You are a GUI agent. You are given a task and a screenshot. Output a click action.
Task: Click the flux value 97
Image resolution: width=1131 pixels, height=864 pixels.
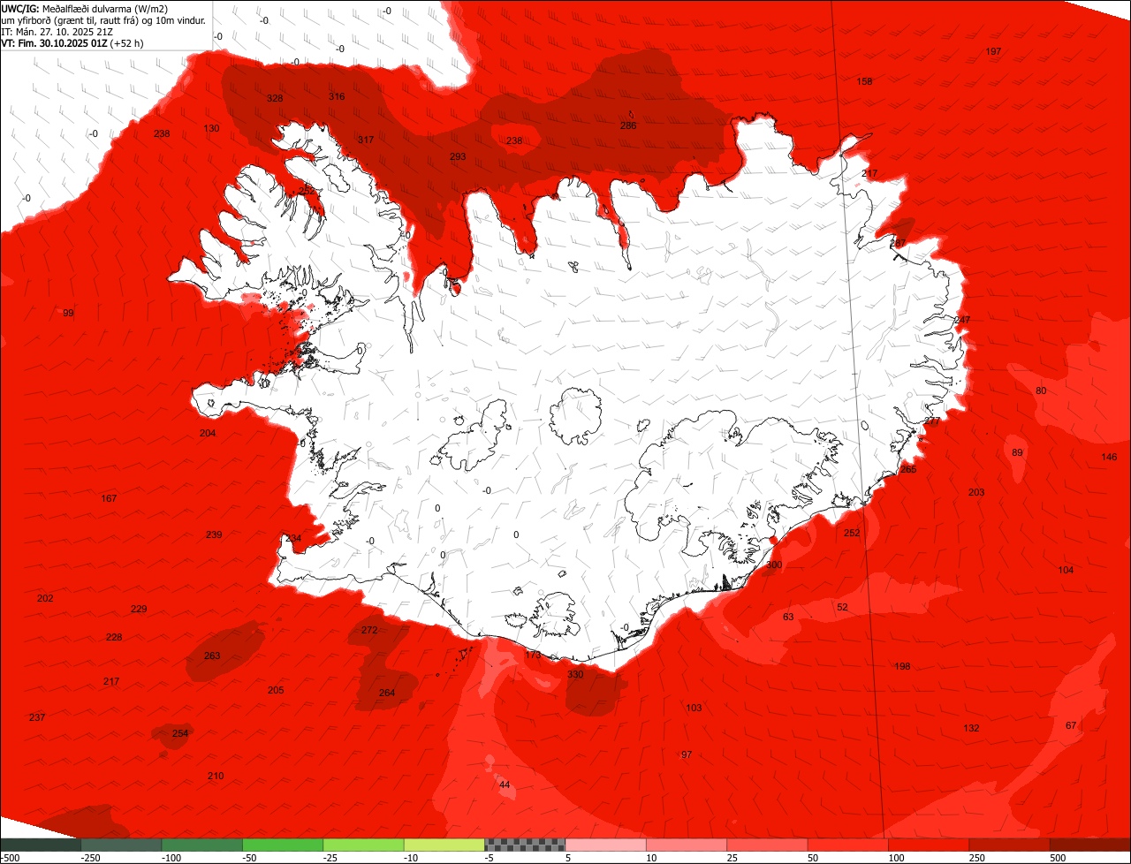(687, 754)
